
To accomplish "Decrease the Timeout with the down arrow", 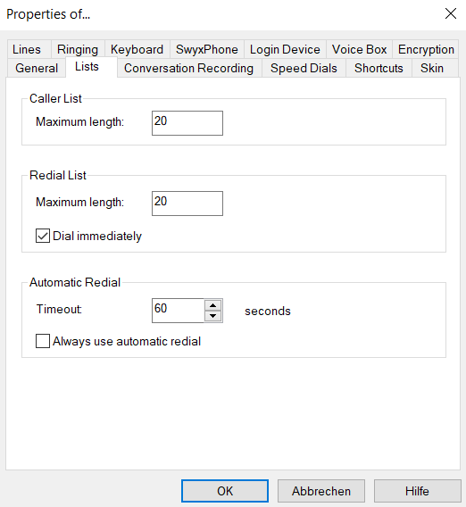I will coord(213,316).
